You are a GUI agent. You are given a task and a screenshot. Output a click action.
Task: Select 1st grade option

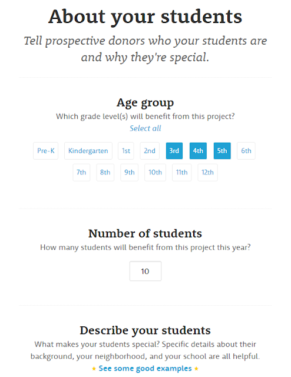(126, 151)
